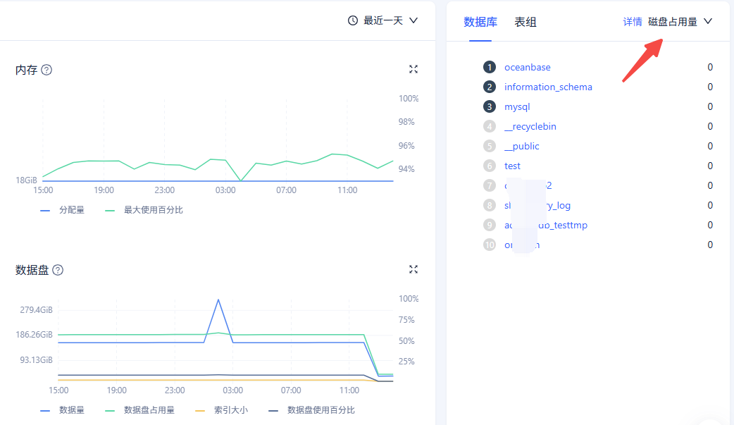The width and height of the screenshot is (734, 425).
Task: Toggle the 索引大小 legend color marker
Action: (x=200, y=410)
